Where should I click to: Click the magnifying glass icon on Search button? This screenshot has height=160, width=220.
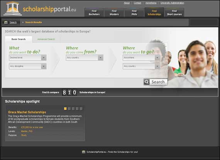click(147, 82)
